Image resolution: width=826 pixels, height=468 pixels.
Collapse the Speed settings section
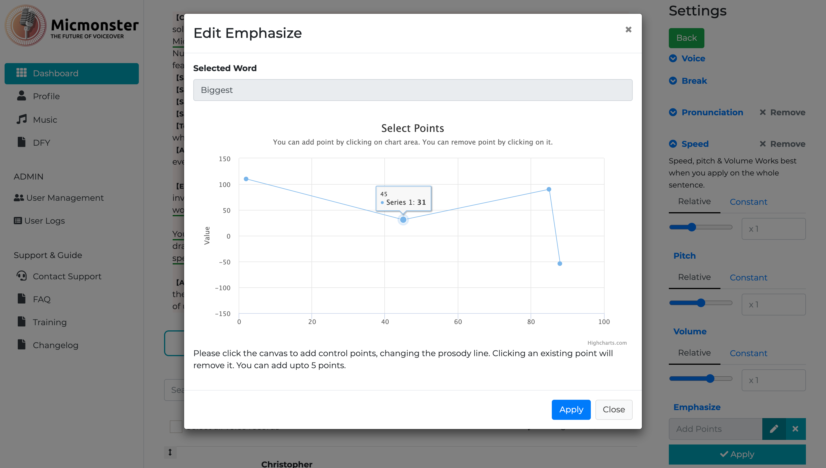pos(695,144)
